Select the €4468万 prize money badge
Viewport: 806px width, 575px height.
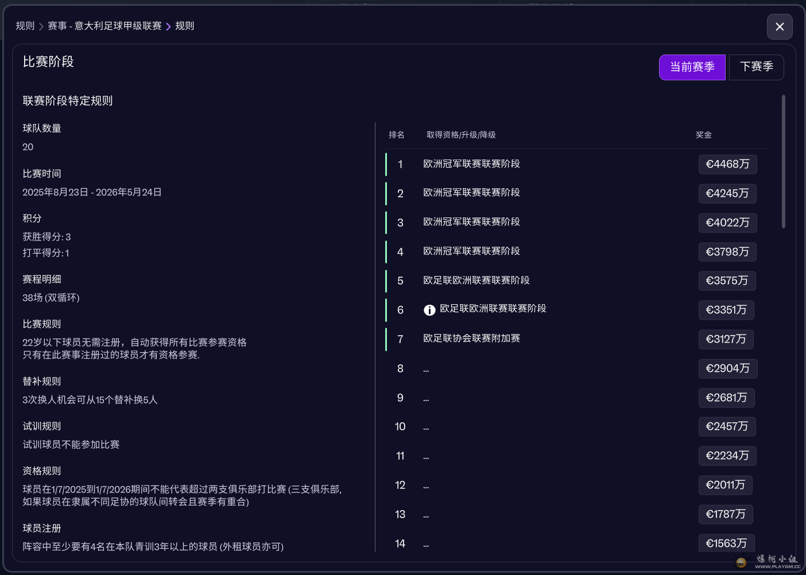pos(727,165)
